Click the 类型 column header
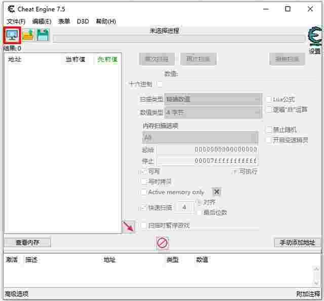The height and width of the screenshot is (301, 324). [x=172, y=259]
